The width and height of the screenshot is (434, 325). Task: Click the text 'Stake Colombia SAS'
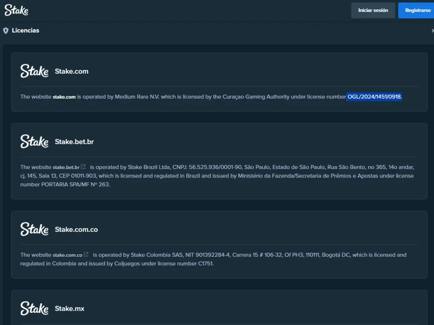157,255
